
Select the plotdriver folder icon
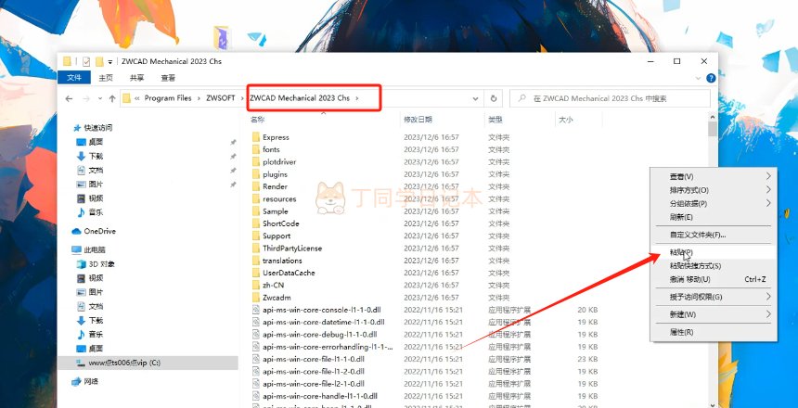(256, 161)
